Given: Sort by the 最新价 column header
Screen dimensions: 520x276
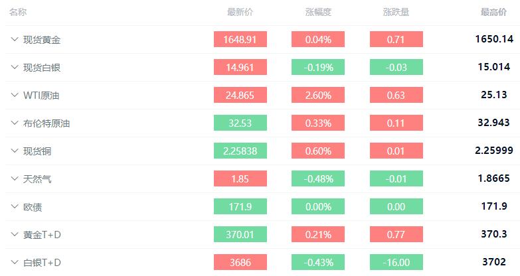Looking at the screenshot, I should pyautogui.click(x=240, y=12).
